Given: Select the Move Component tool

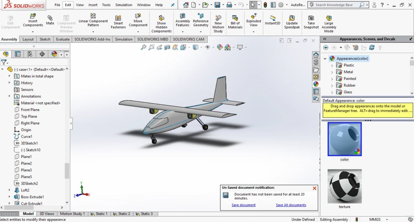Looking at the screenshot, I should tap(138, 20).
